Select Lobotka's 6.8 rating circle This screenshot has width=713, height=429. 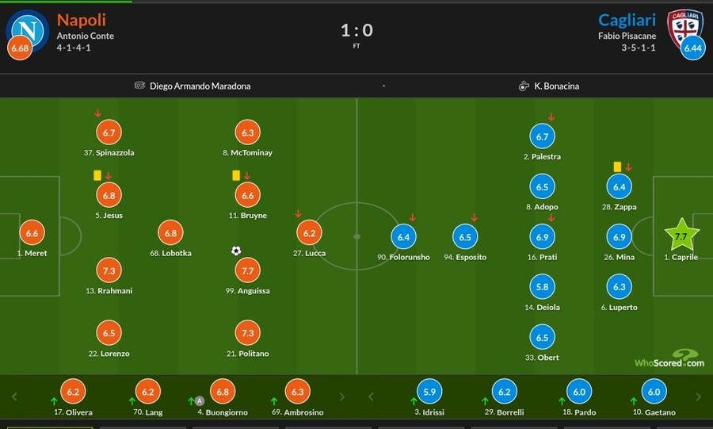tap(170, 233)
